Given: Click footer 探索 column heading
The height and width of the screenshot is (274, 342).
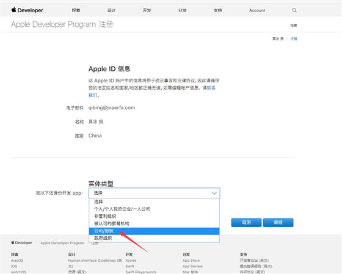Looking at the screenshot, I should pyautogui.click(x=15, y=254).
